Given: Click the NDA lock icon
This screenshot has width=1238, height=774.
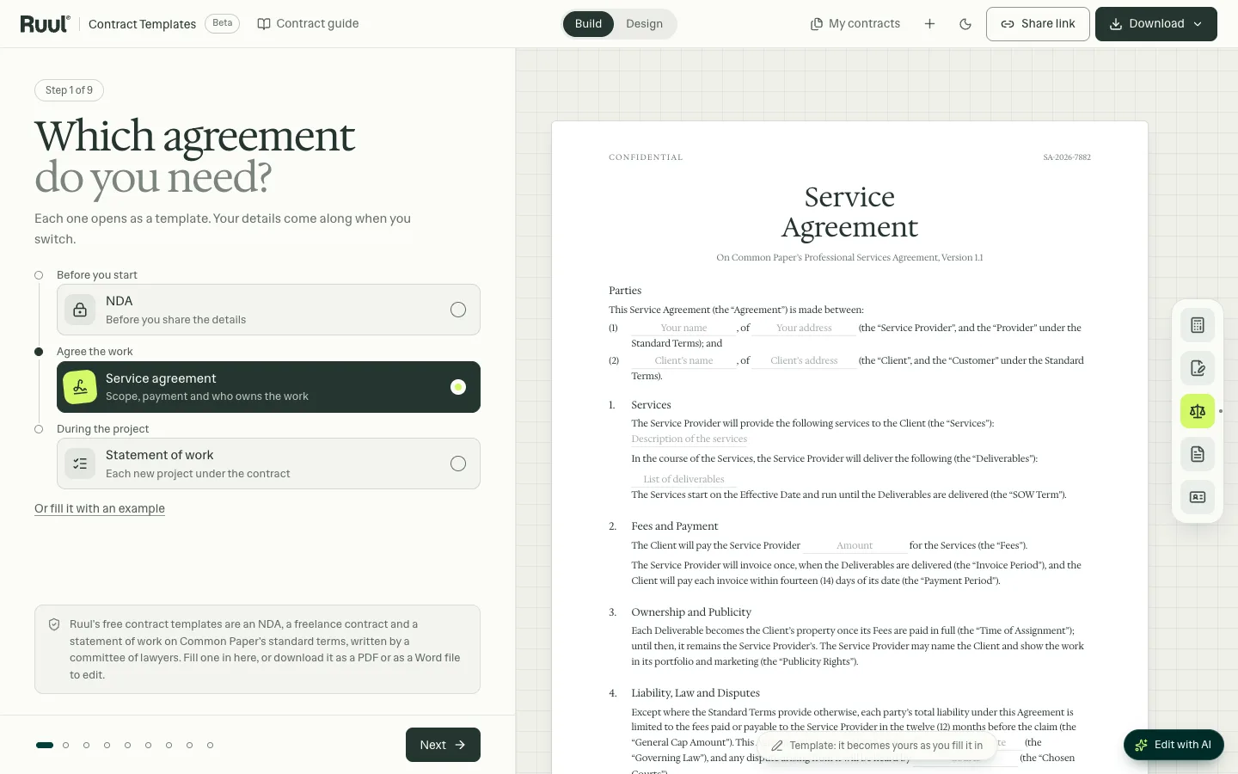Looking at the screenshot, I should [x=80, y=310].
